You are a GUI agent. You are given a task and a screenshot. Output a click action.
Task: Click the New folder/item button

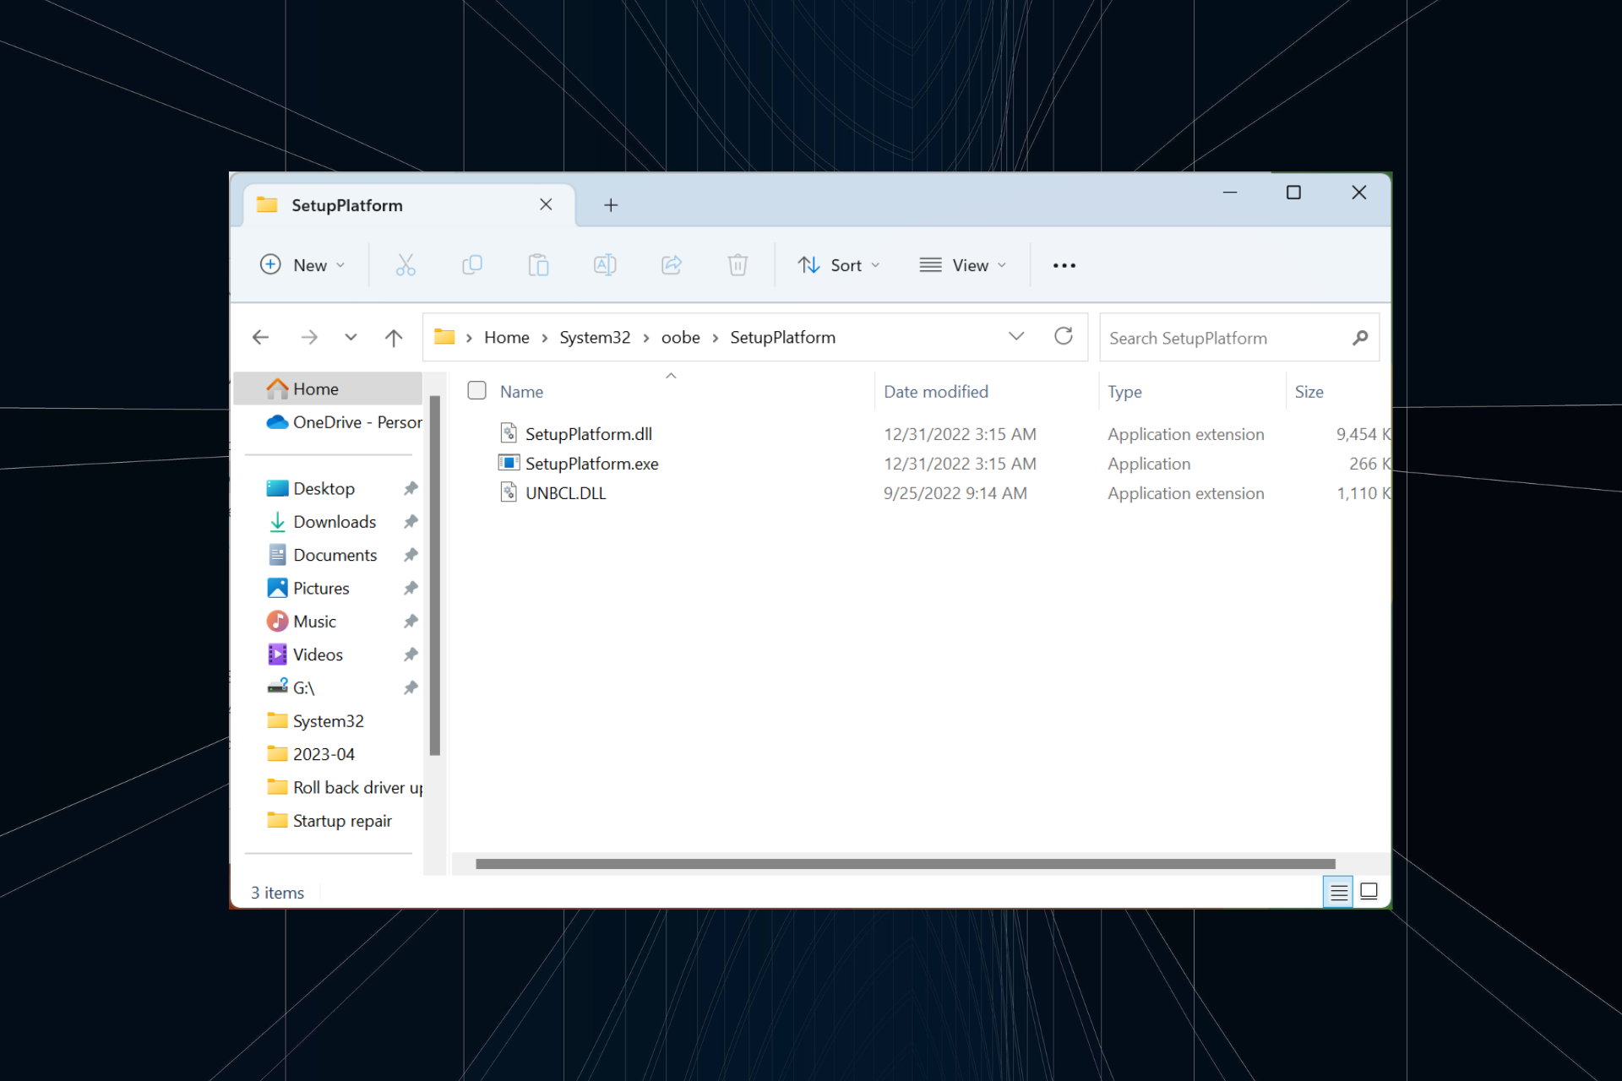(x=299, y=265)
